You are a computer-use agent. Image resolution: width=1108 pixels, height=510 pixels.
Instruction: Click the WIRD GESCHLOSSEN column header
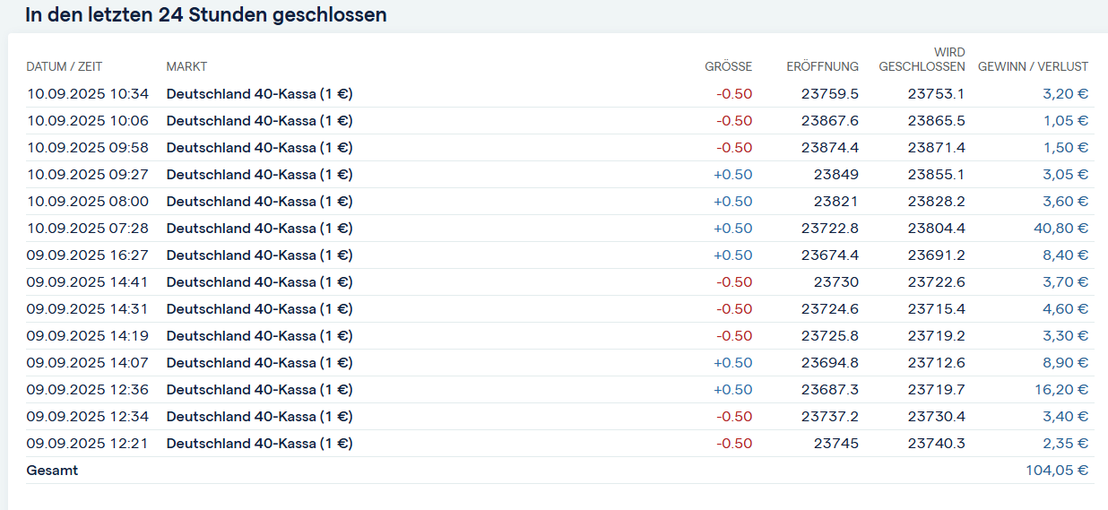tap(922, 59)
